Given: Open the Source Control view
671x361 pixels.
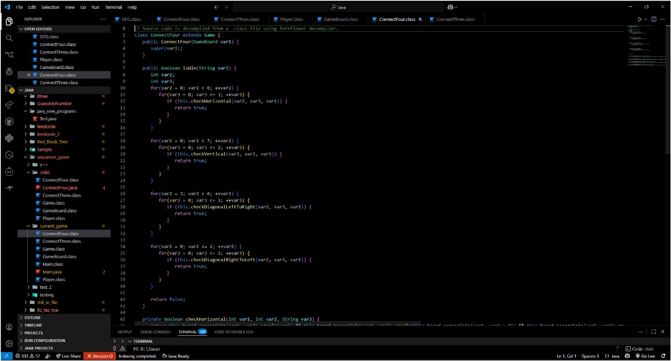Looking at the screenshot, I should 9,54.
